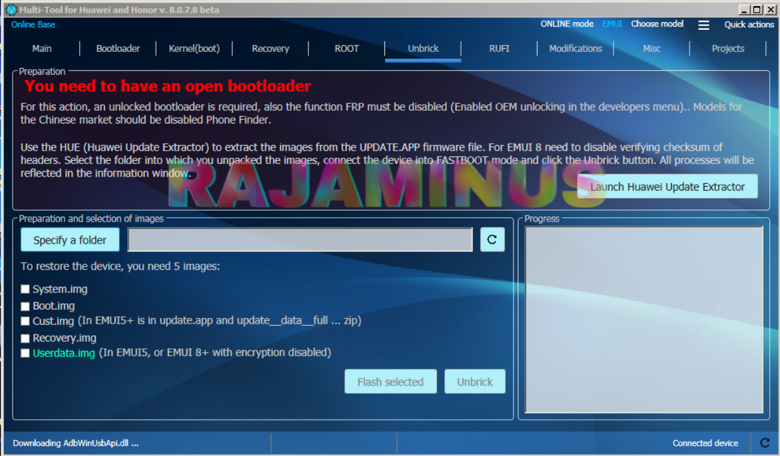Switch to the RUFI tab
The width and height of the screenshot is (780, 456).
(x=499, y=49)
